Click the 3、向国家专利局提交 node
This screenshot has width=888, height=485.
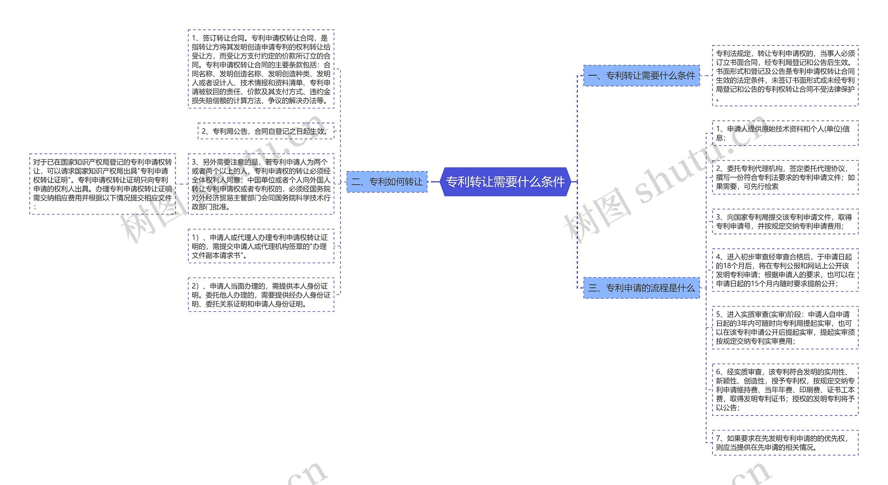[785, 221]
